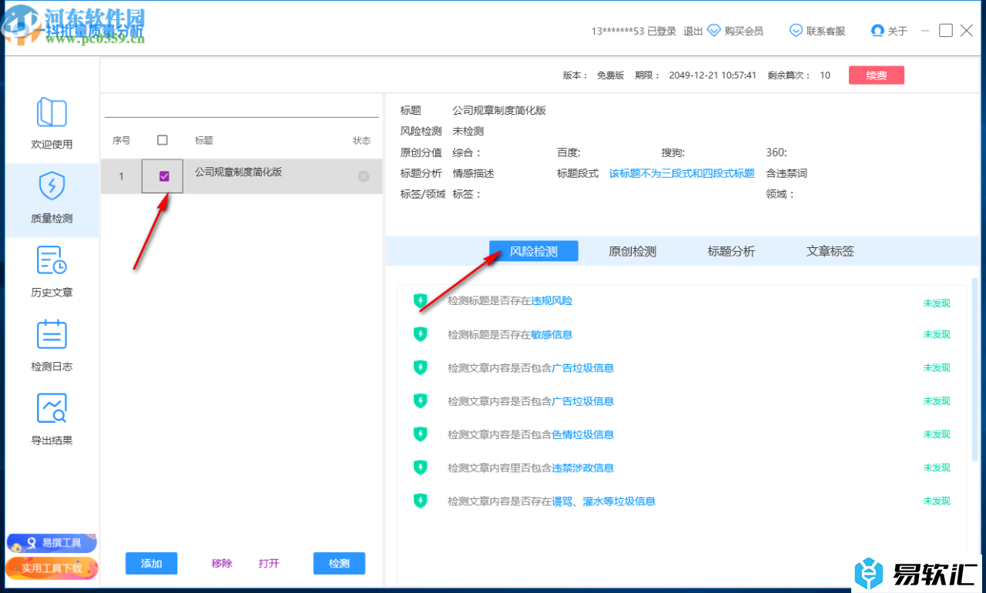The image size is (986, 593).
Task: Click the 敏感信息 link
Action: (x=552, y=334)
